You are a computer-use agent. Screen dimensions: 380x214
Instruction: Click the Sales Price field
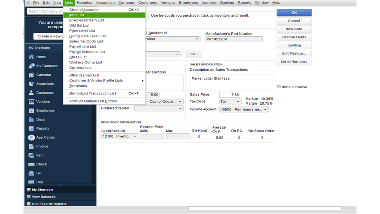pos(229,95)
